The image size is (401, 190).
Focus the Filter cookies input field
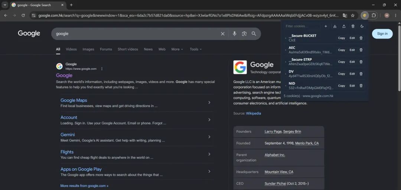click(302, 26)
